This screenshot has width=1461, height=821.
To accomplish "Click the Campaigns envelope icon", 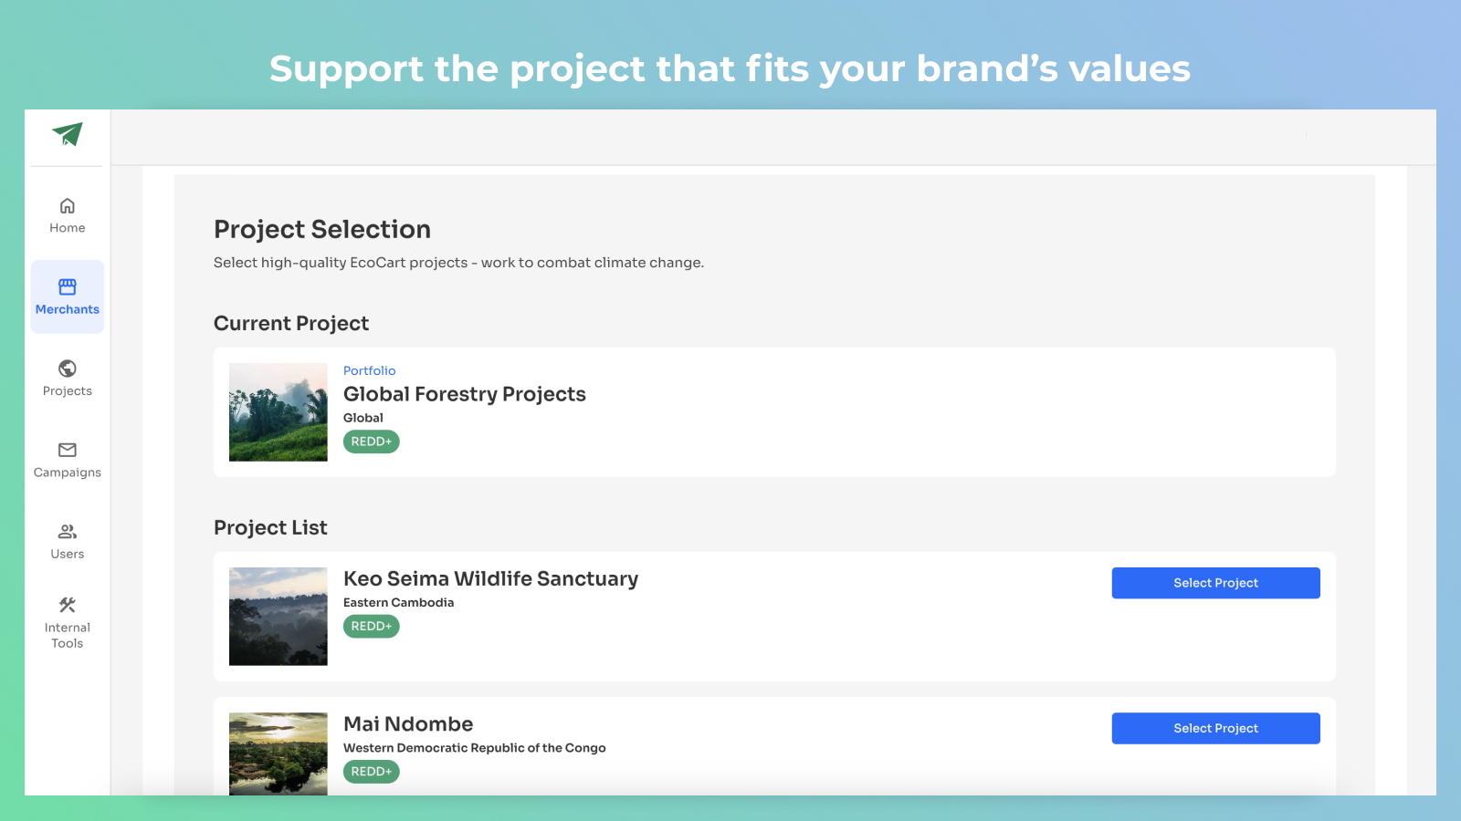I will pos(68,450).
